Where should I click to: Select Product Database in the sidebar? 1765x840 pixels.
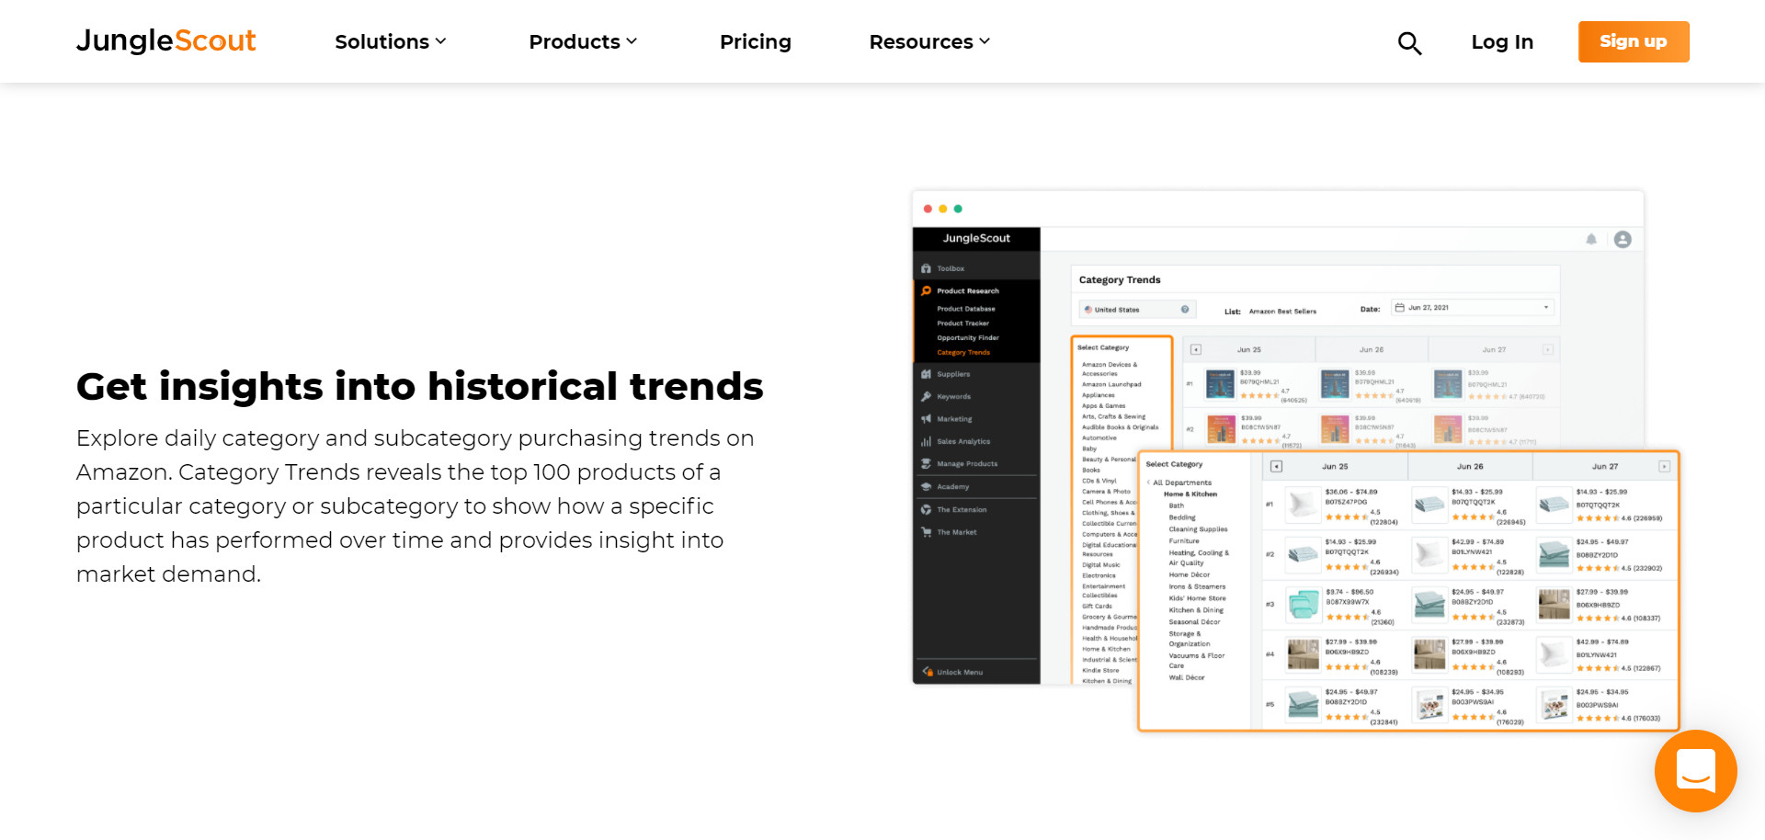966,309
